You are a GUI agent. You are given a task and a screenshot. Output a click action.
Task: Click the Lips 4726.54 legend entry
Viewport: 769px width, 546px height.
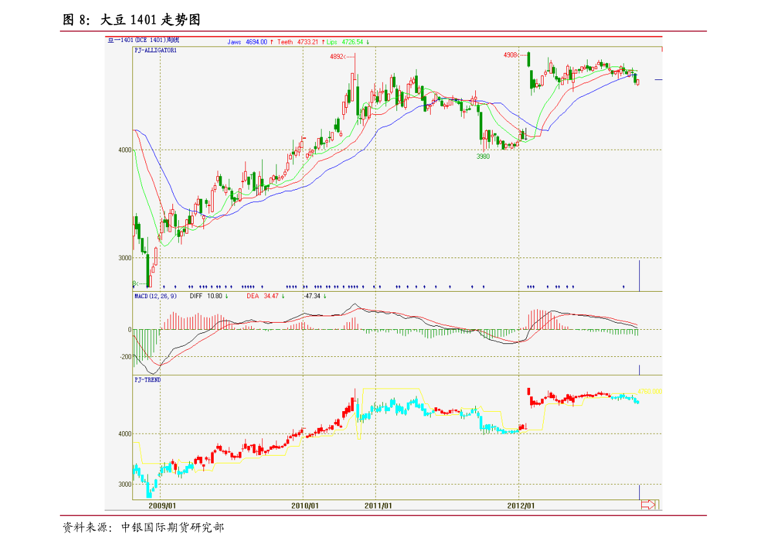tap(345, 42)
